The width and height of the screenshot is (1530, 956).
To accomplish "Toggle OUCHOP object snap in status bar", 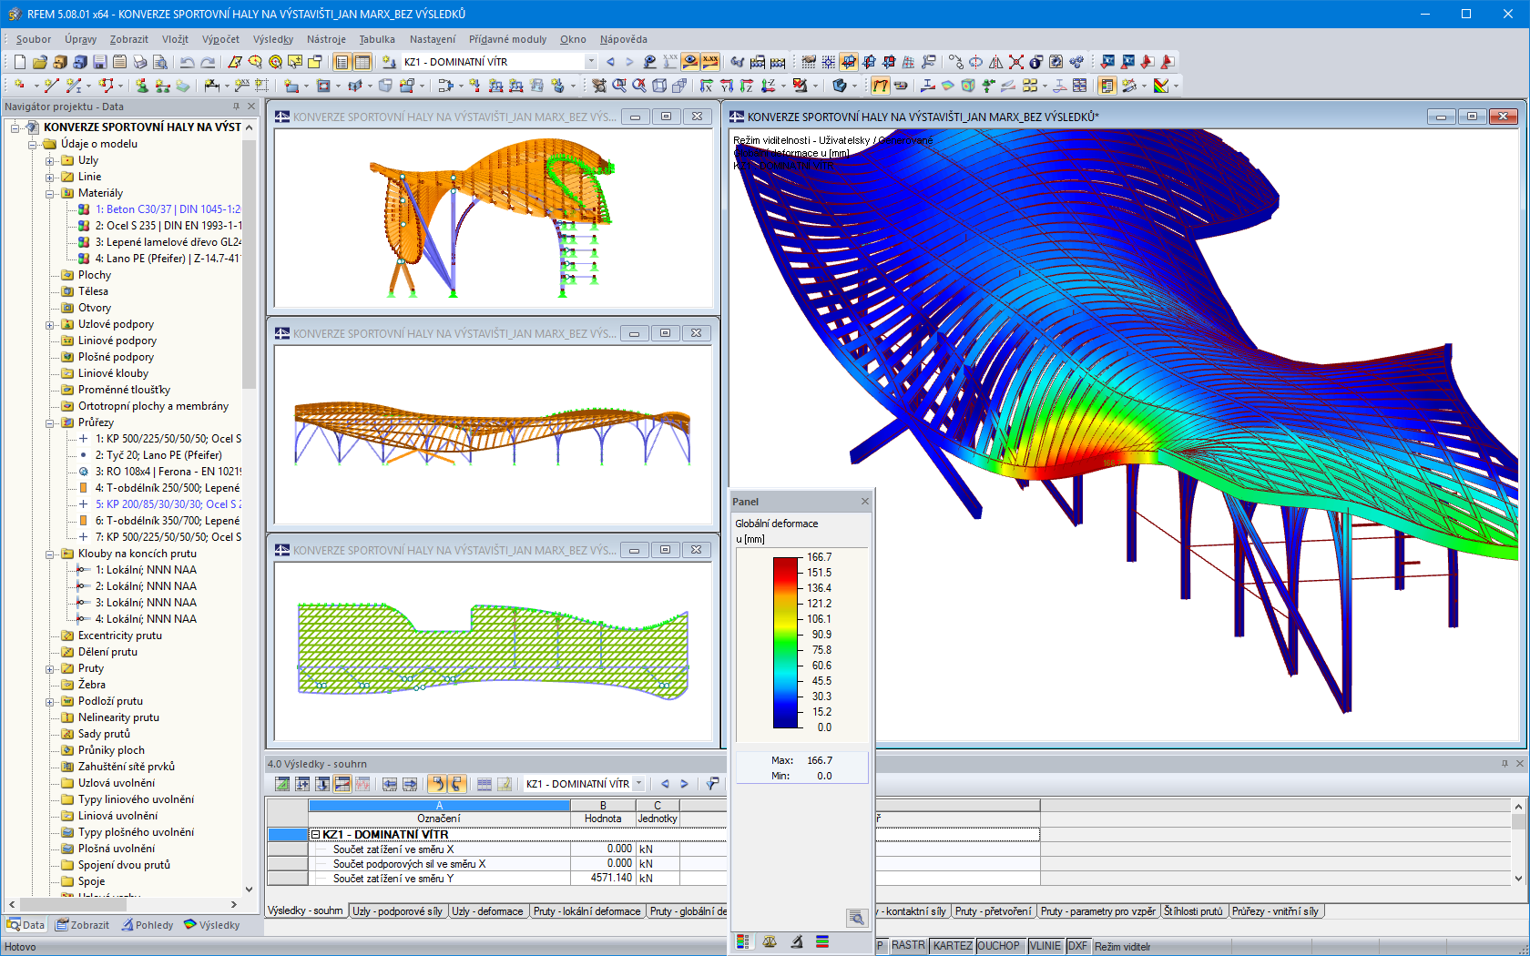I will (998, 946).
